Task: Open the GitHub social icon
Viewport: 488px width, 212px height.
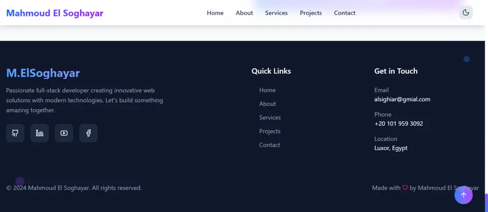Action: coord(15,133)
